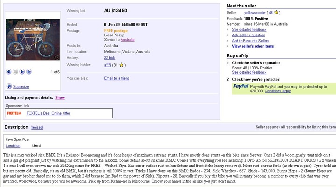Viewport: 336px width, 187px height.
Task: Add seller to Favourite Sellers
Action: (x=250, y=41)
